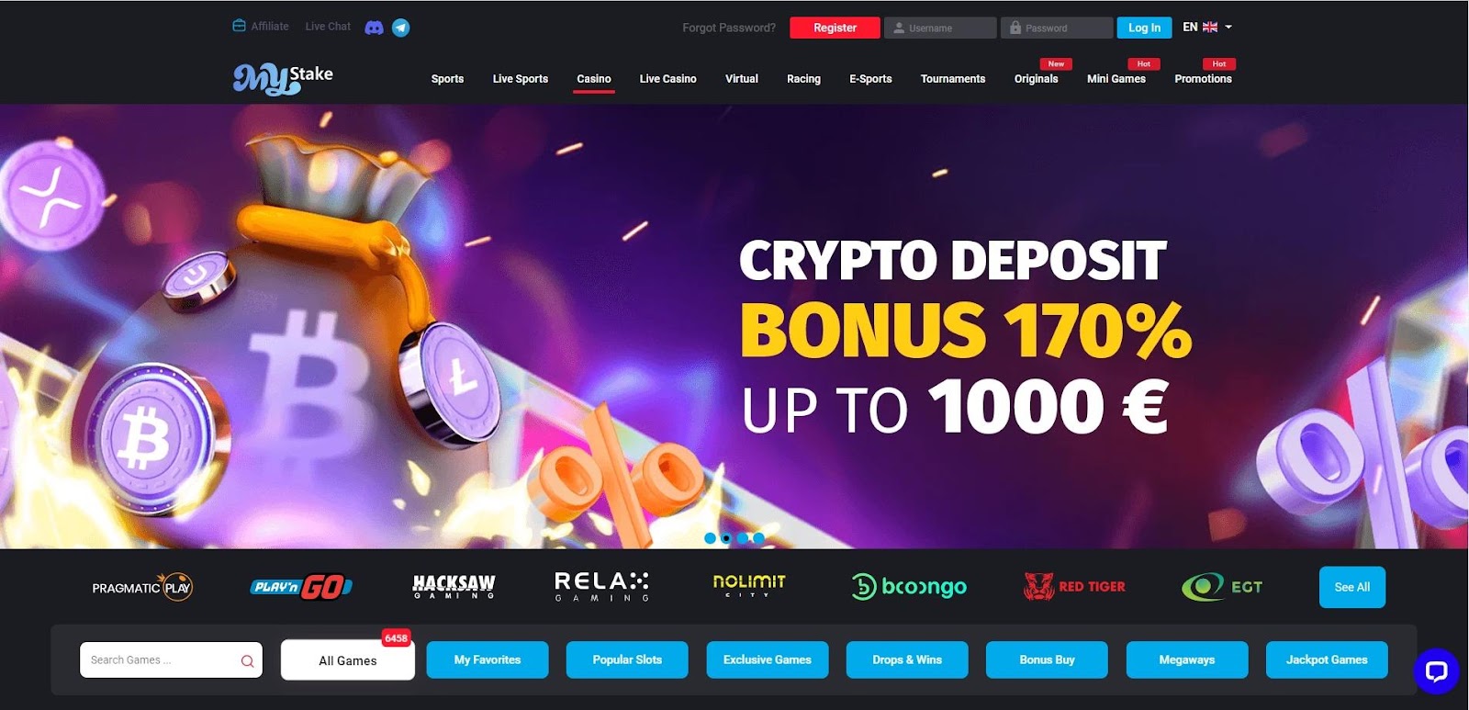Open the Telegram channel icon
This screenshot has width=1469, height=710.
click(x=401, y=28)
